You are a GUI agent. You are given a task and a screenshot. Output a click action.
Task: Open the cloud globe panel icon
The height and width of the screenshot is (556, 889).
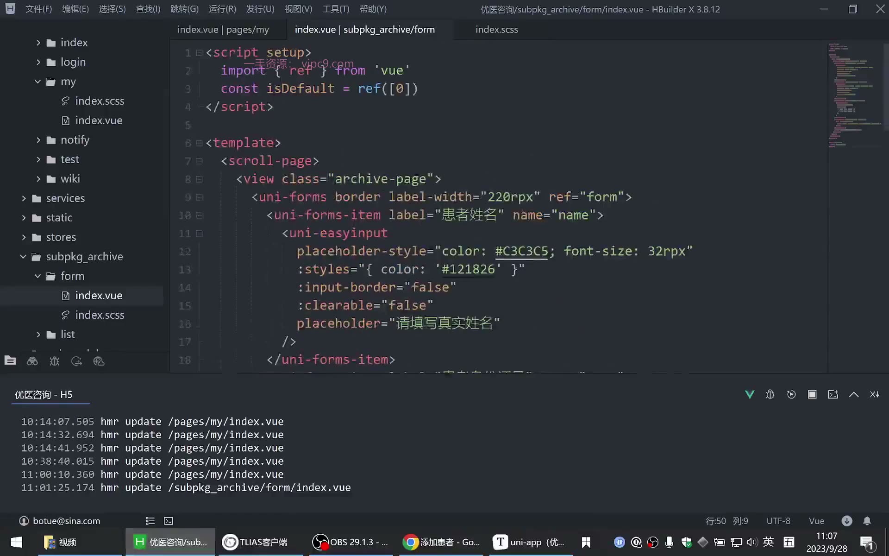pyautogui.click(x=99, y=361)
